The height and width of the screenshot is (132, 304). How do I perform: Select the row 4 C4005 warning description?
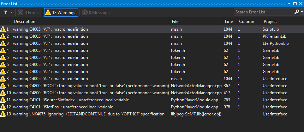50,50
